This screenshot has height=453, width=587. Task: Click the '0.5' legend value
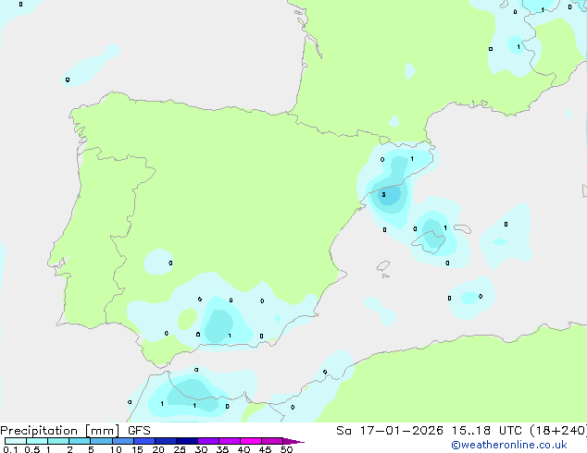point(32,449)
